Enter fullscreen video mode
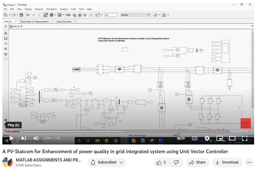The width and height of the screenshot is (257, 169). click(244, 138)
